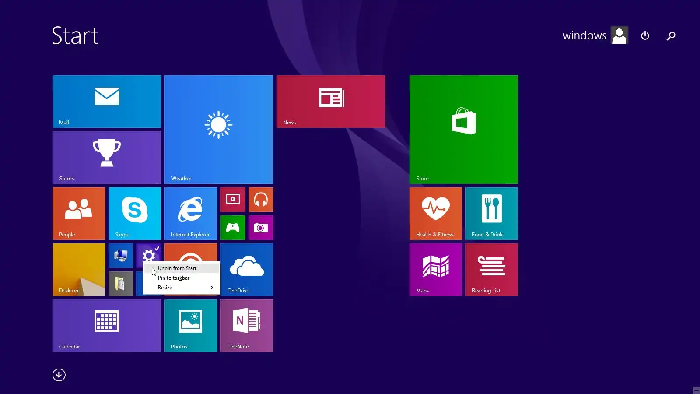The image size is (700, 394).
Task: Open the small Music headphones tile
Action: pos(261,200)
